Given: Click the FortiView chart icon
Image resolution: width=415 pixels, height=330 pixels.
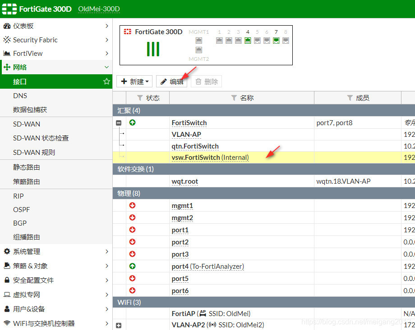Looking at the screenshot, I should click(x=7, y=54).
